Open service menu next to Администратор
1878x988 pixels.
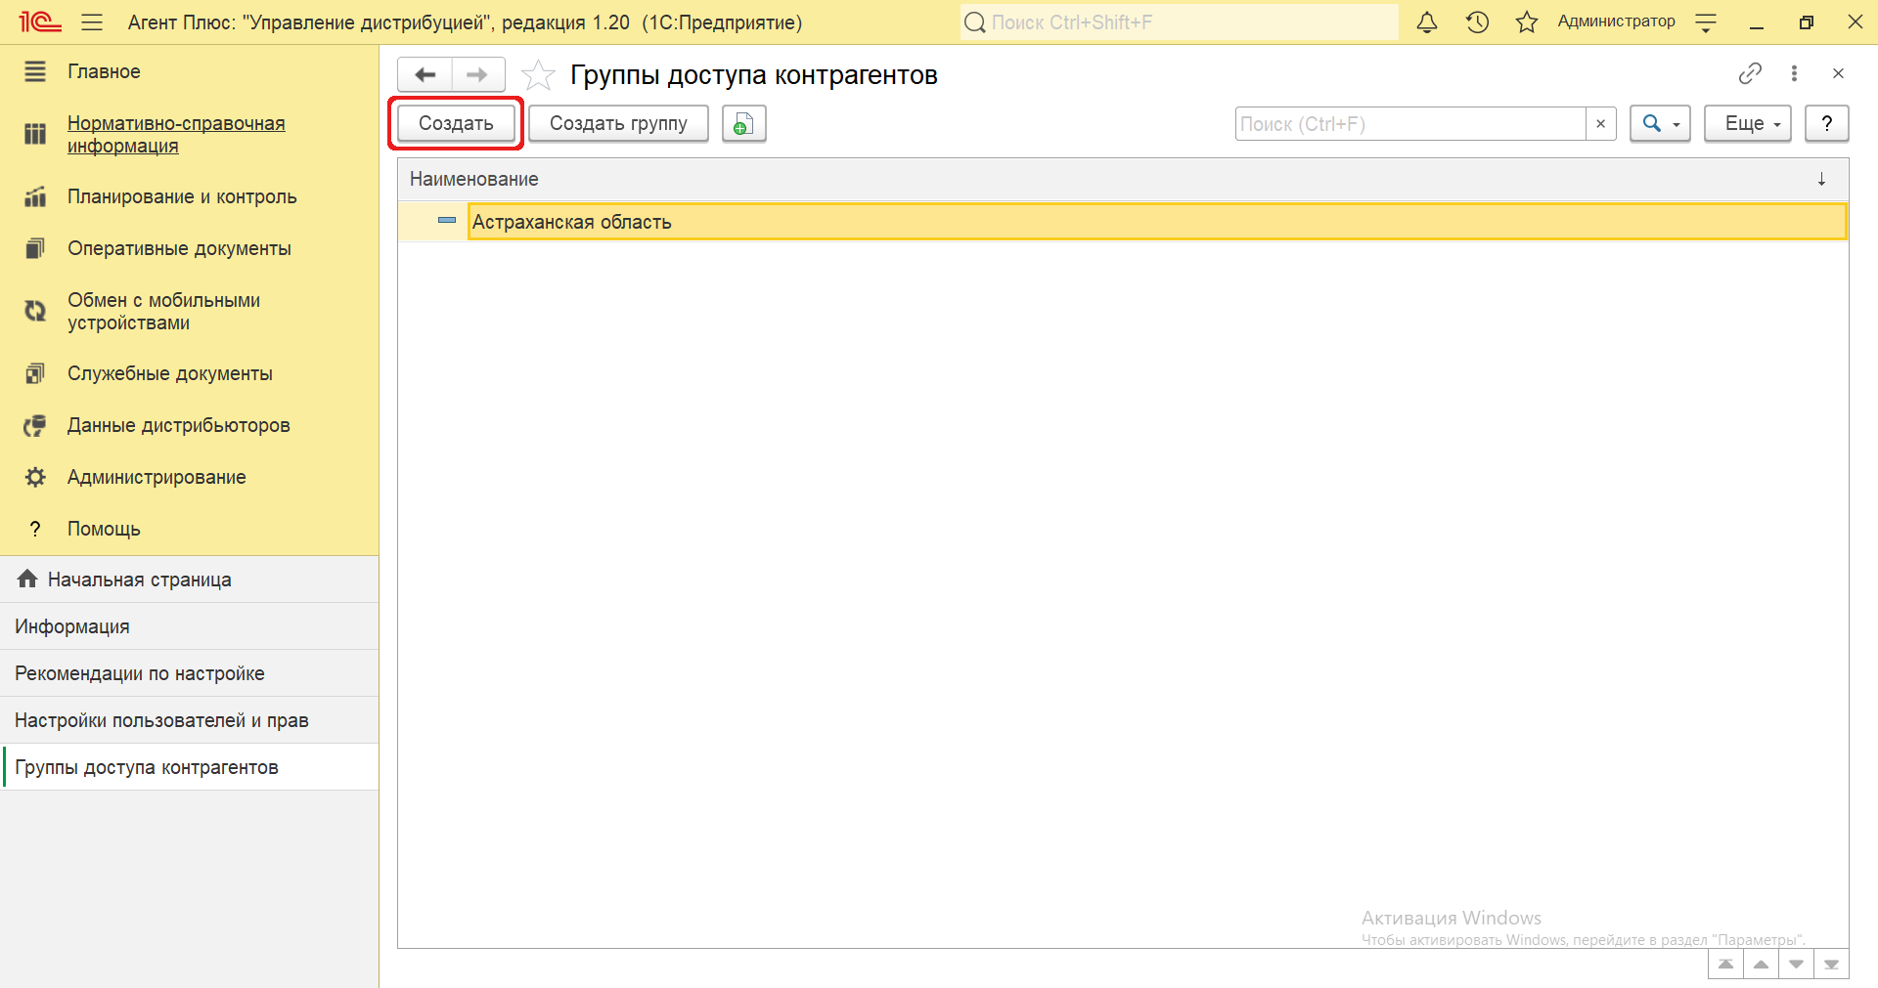1706,22
